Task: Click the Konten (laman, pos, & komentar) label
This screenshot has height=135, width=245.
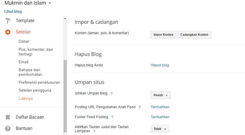Action: pos(102,33)
